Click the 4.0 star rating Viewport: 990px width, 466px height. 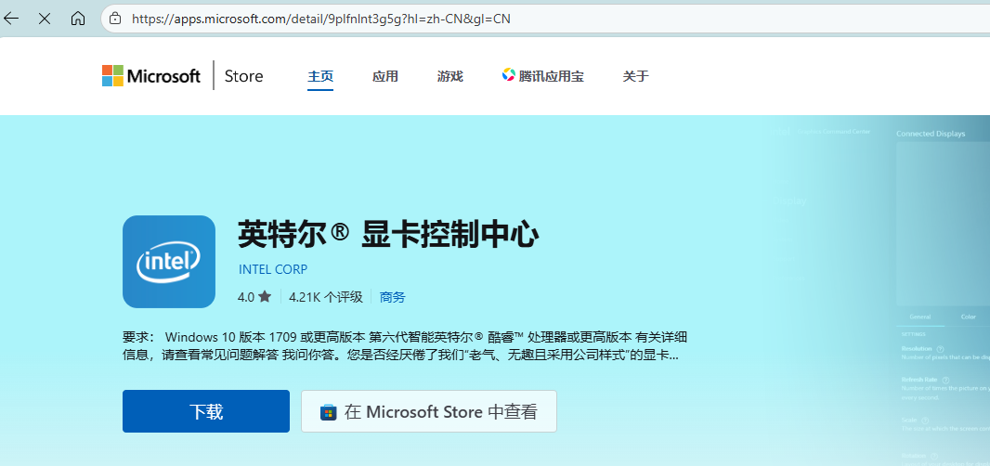pyautogui.click(x=254, y=297)
